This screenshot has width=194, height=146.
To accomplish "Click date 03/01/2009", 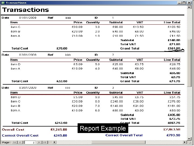I will click(x=28, y=88).
